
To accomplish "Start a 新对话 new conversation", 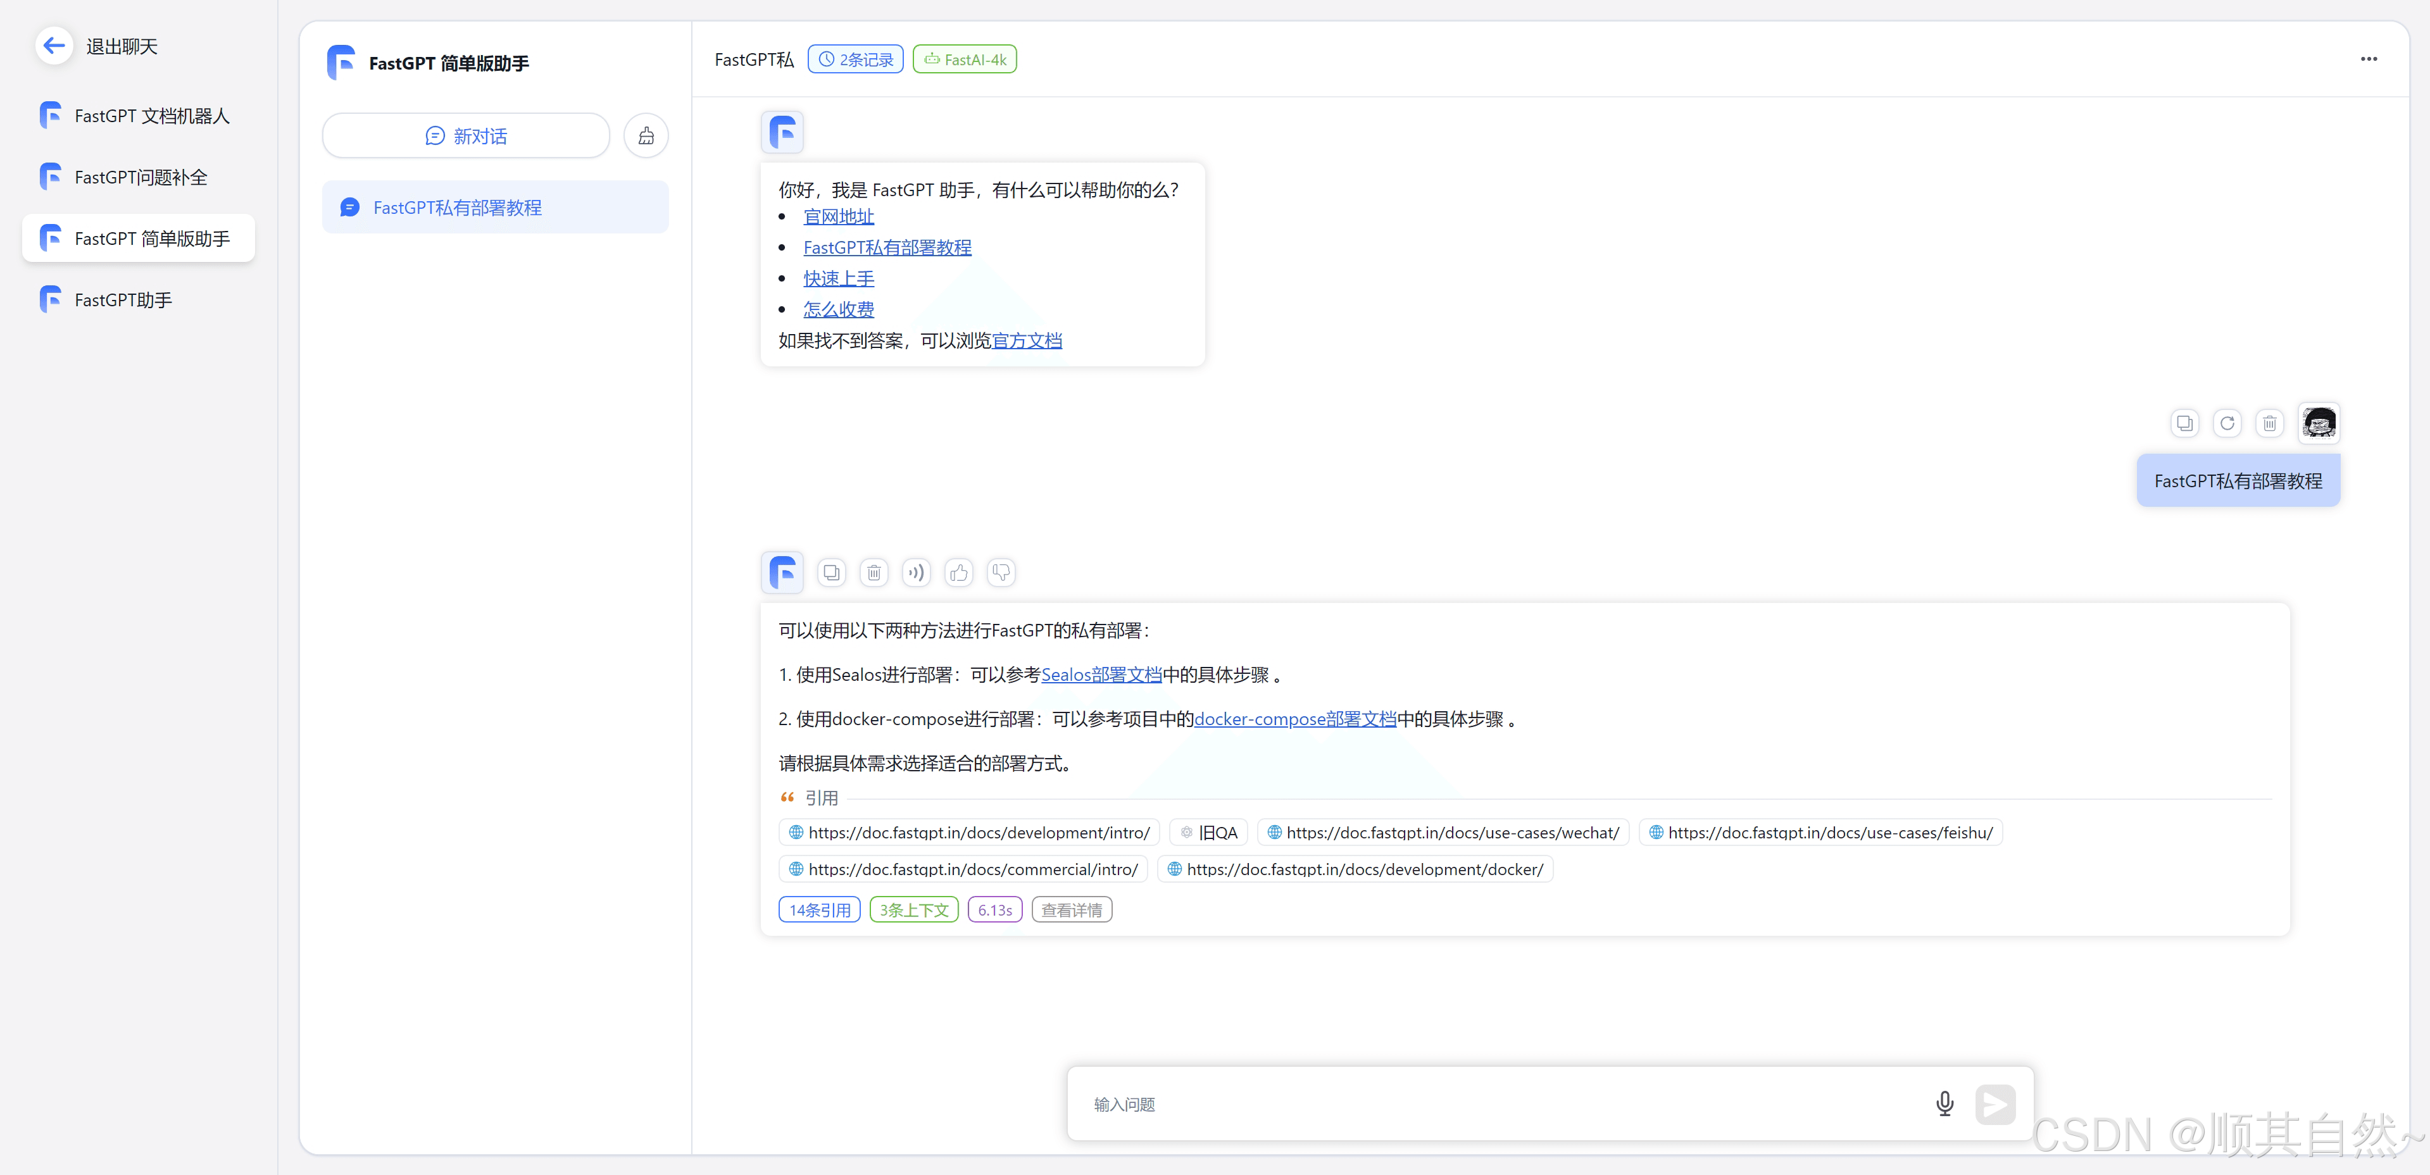I will point(466,136).
